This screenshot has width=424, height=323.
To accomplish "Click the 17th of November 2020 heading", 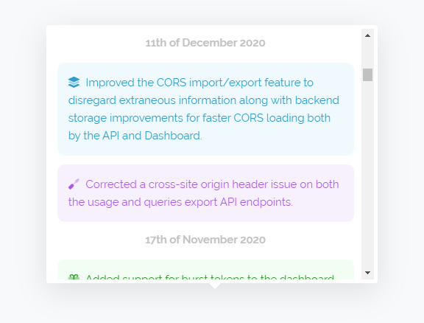I will [x=205, y=240].
